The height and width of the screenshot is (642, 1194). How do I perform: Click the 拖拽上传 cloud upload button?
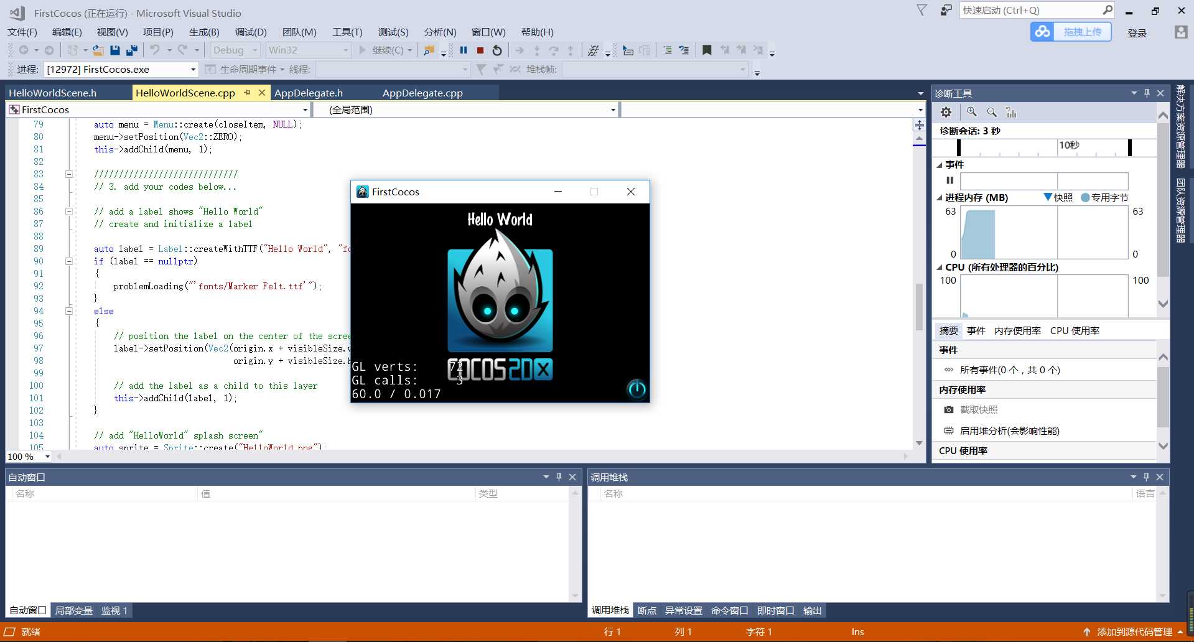(x=1071, y=32)
